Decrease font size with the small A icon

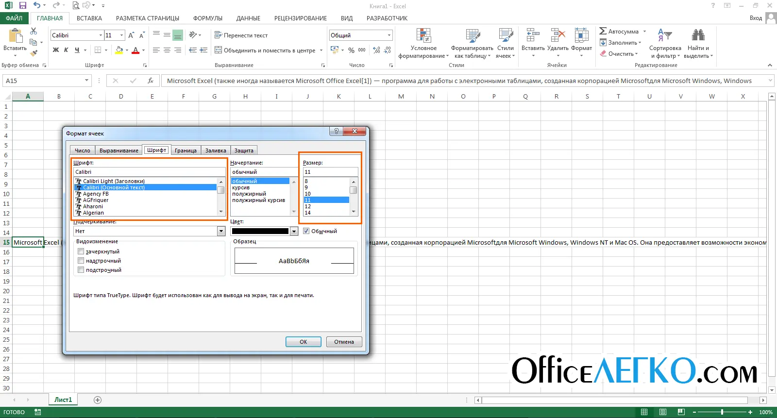[x=142, y=35]
